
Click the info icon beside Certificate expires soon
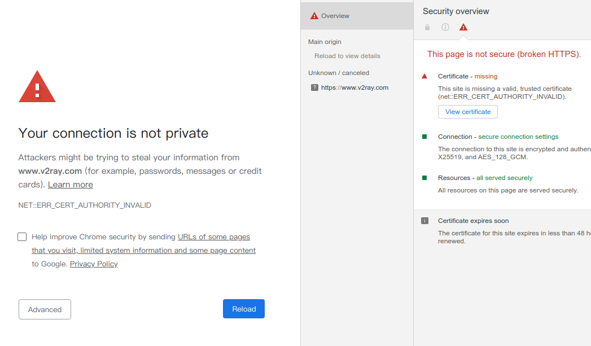tap(425, 221)
